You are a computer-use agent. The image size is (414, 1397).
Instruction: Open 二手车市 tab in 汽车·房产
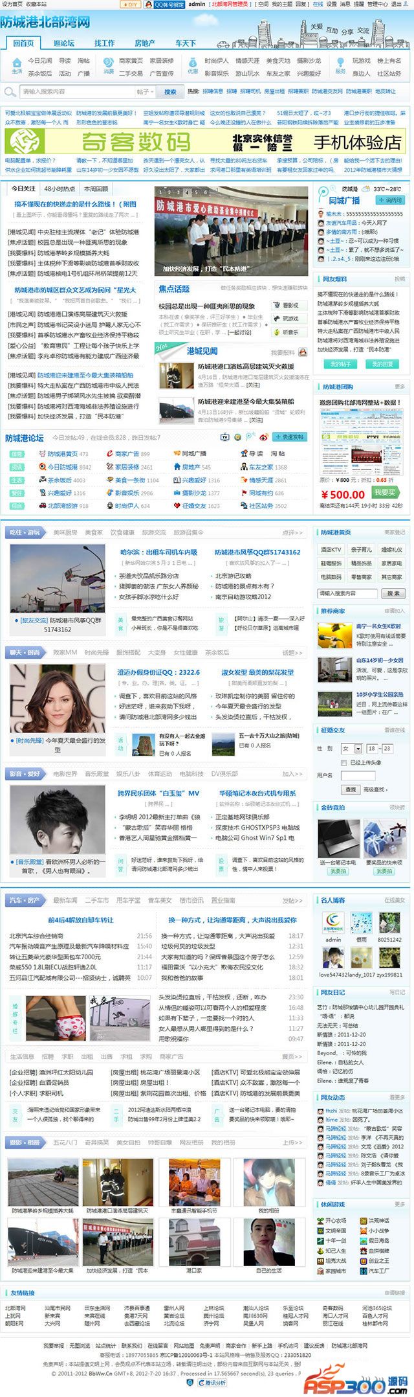(x=97, y=900)
